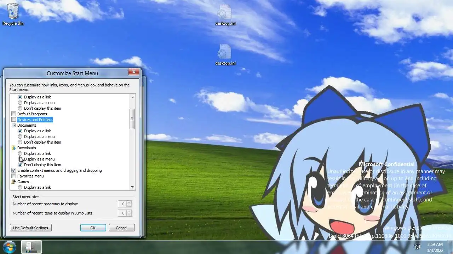
Task: Click the Games icon in the options list
Action: pyautogui.click(x=14, y=182)
